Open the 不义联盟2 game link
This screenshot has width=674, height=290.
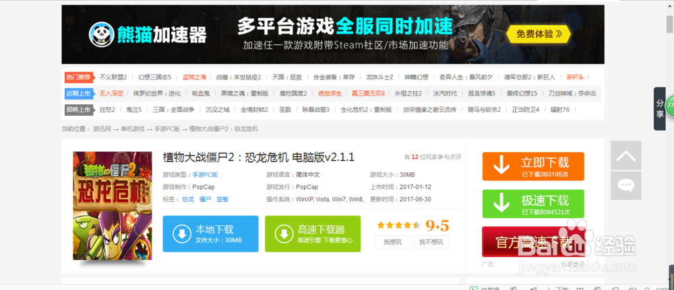pos(113,77)
